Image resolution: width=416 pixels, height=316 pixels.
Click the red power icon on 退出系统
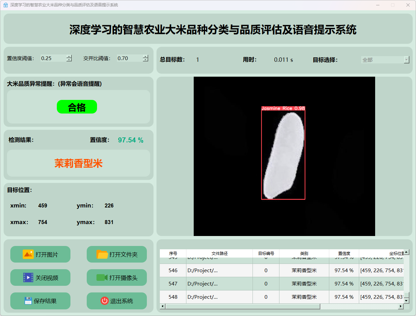(x=104, y=301)
